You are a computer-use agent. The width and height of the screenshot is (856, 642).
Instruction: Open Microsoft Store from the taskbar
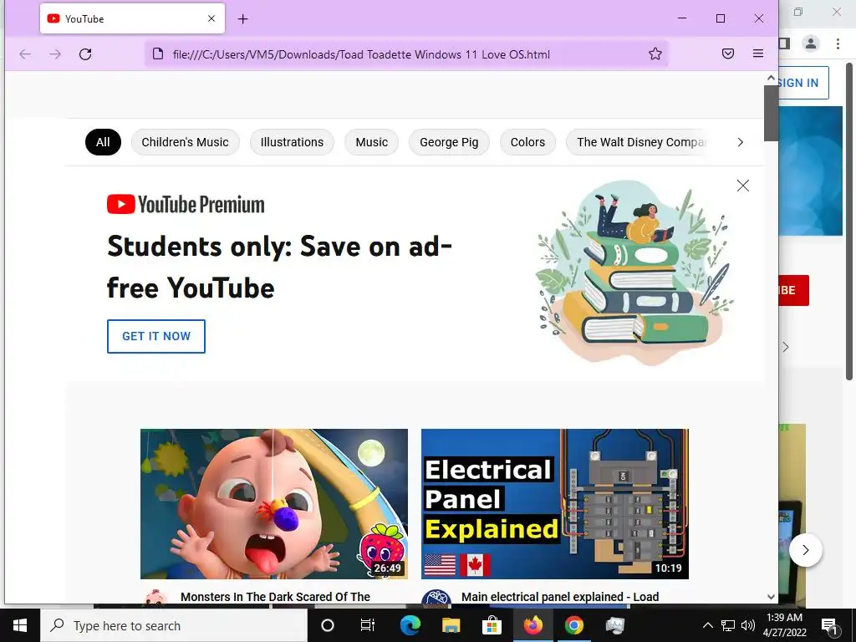[492, 625]
